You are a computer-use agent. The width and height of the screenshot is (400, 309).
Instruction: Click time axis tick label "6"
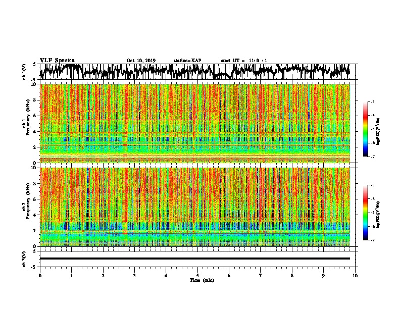pos(229,275)
